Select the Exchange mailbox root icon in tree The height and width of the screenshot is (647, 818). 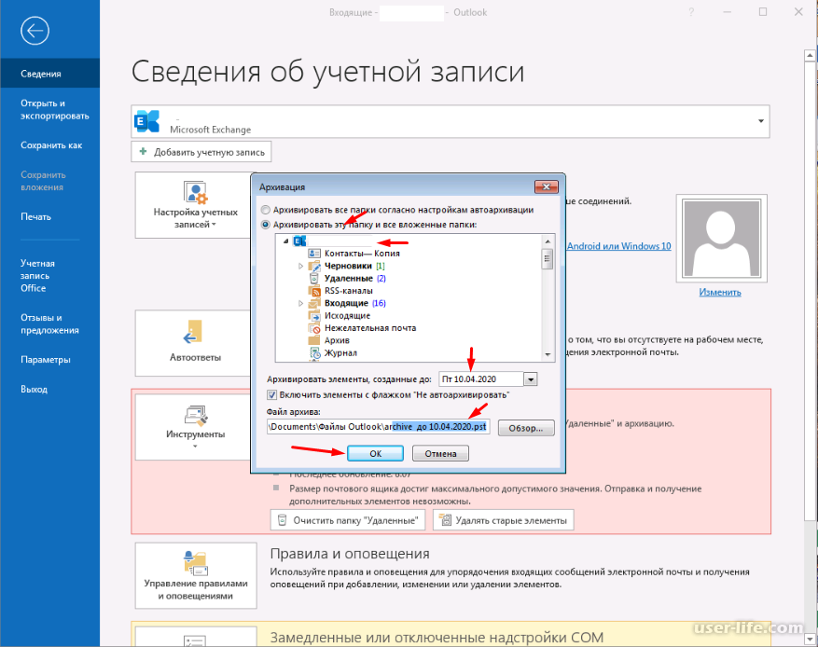click(x=299, y=241)
